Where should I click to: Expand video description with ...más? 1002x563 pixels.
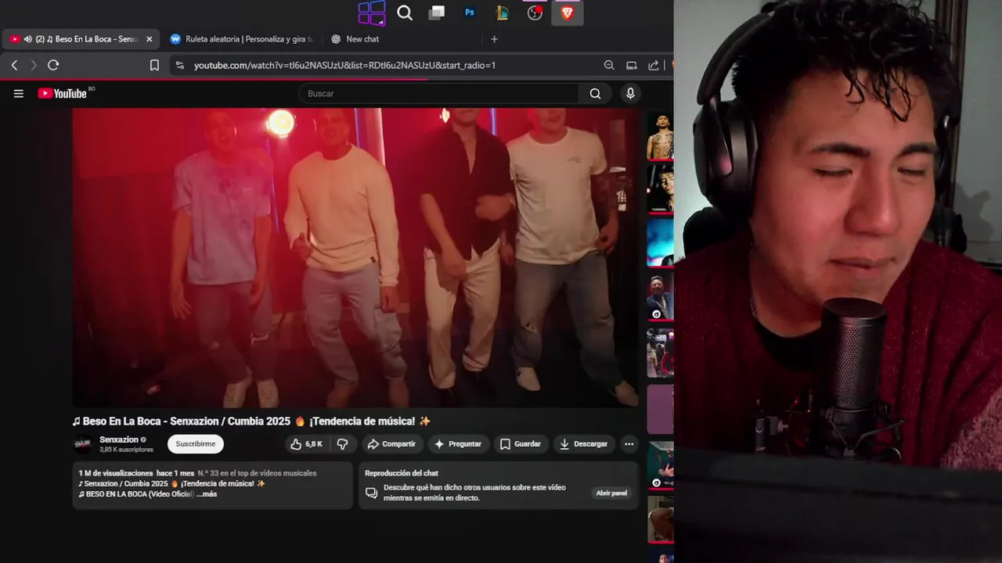[206, 494]
